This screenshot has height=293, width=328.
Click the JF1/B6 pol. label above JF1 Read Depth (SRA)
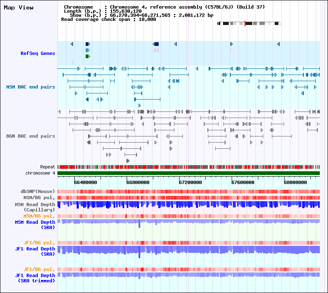coord(39,243)
